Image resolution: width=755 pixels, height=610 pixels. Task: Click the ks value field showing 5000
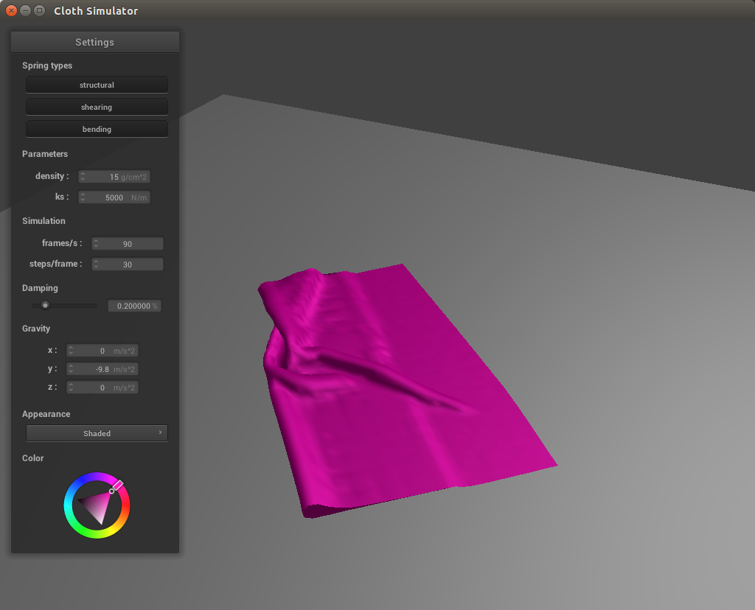pyautogui.click(x=118, y=197)
